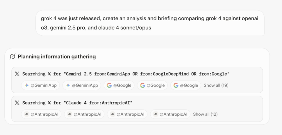Open the fourth @AnthropicAI source chip
The width and height of the screenshot is (282, 135).
click(x=170, y=114)
